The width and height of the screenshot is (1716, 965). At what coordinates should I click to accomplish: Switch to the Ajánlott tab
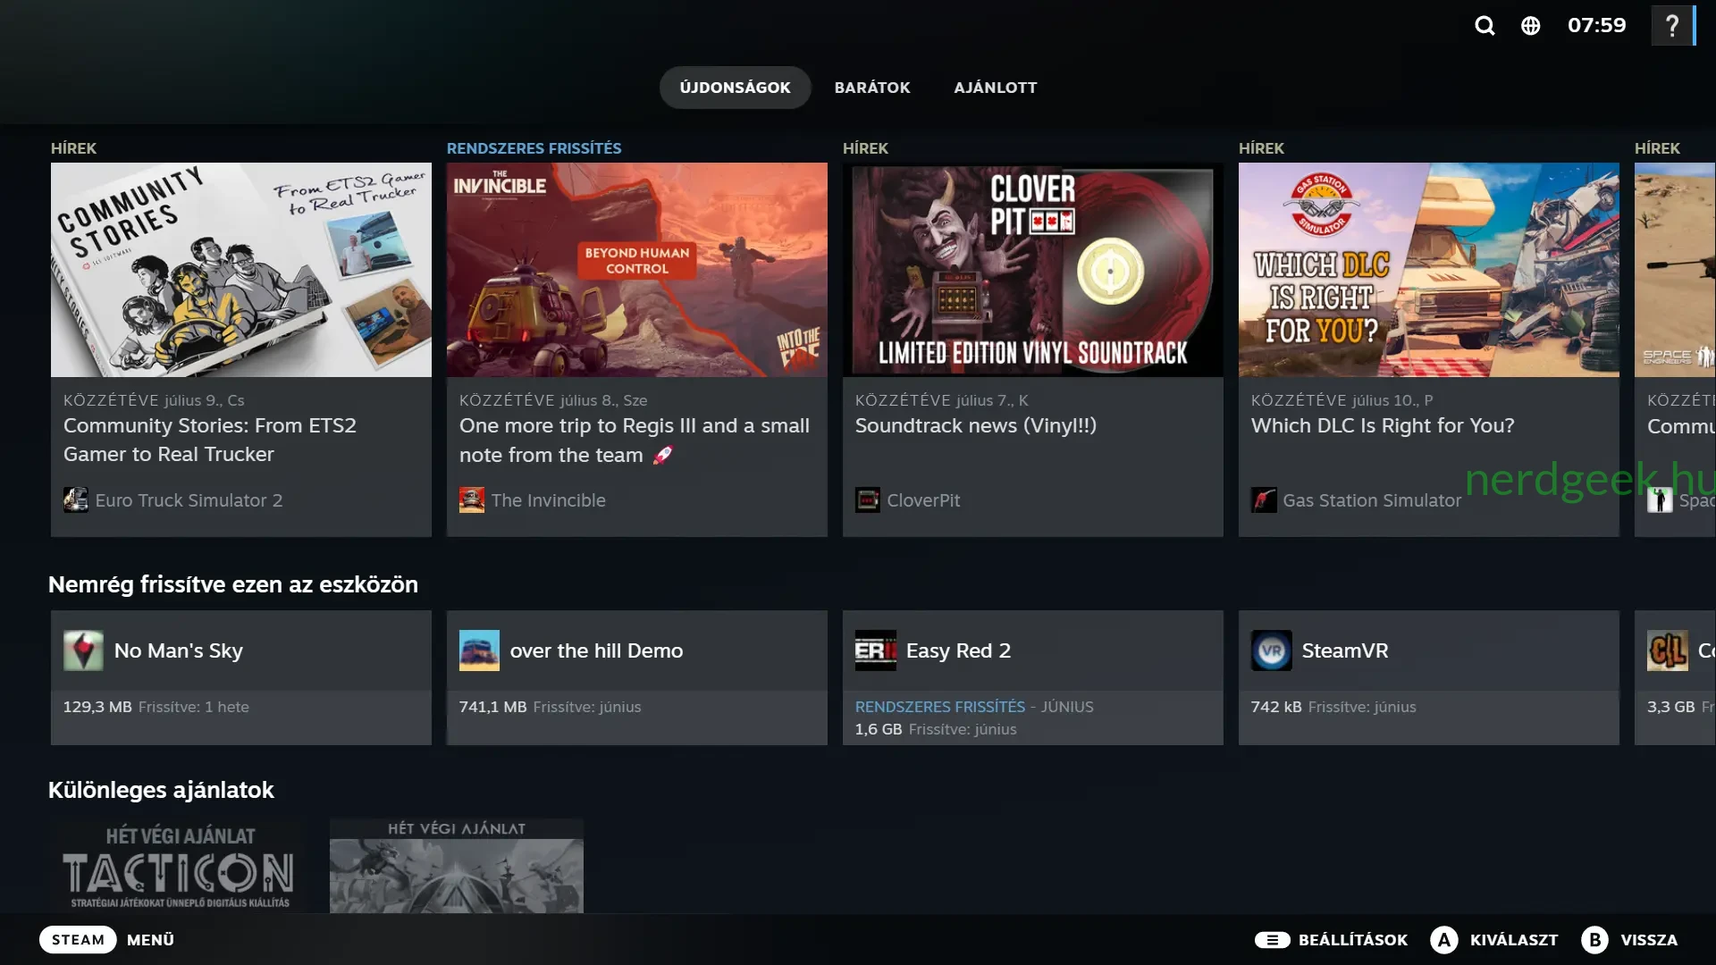996,88
